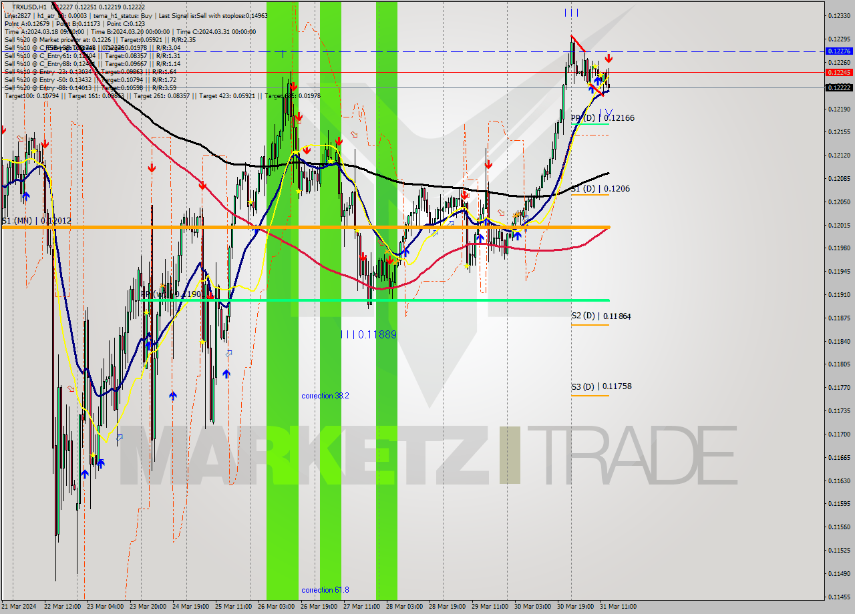Click the 28 Mar 03:00 time label

pos(404,607)
